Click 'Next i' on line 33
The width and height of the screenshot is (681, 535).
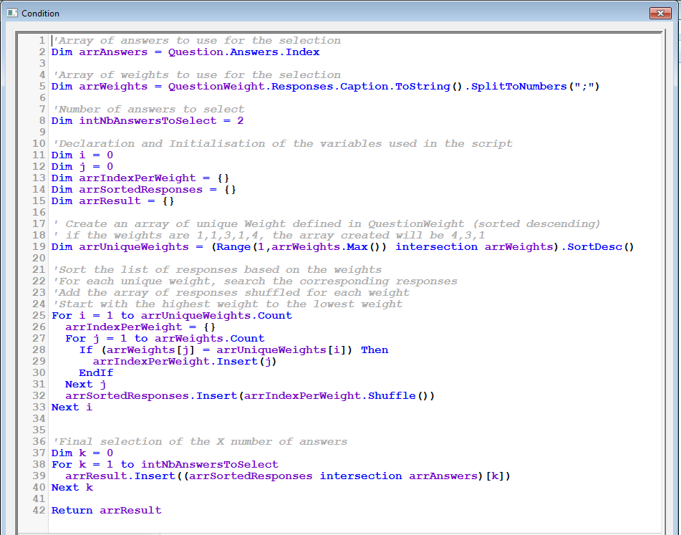72,407
